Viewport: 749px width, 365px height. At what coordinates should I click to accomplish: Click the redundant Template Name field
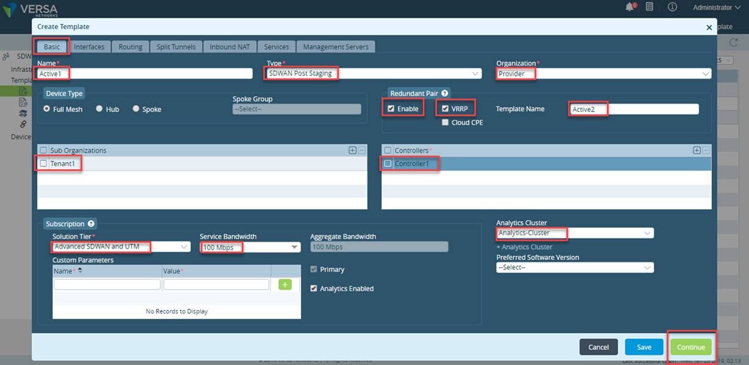[x=634, y=109]
